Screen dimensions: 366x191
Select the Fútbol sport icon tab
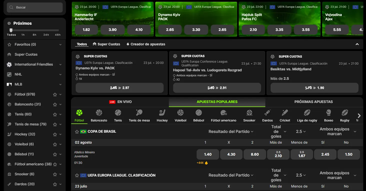click(79, 113)
